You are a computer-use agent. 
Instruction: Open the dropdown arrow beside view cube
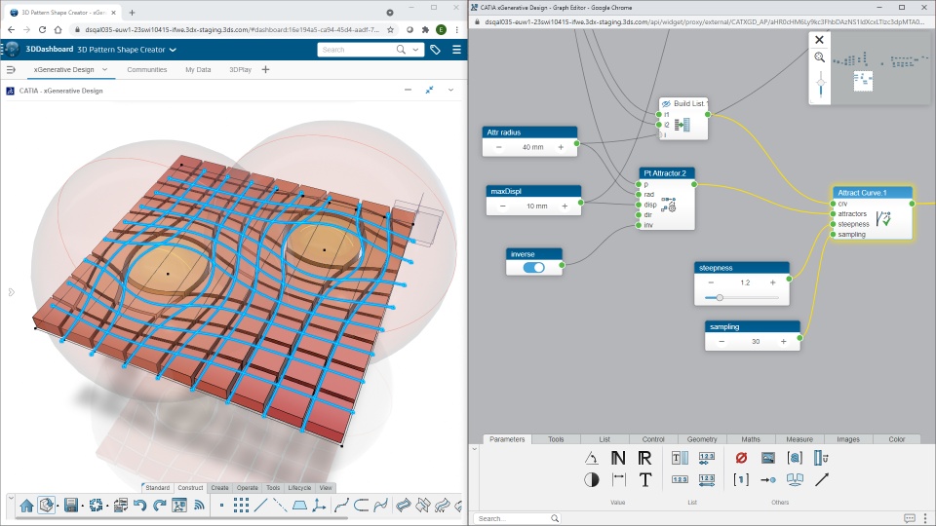(x=58, y=507)
